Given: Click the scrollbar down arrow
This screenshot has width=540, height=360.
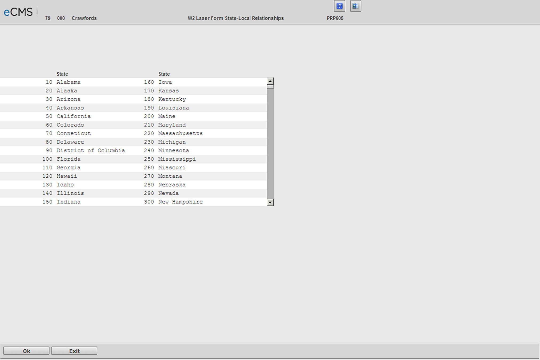Looking at the screenshot, I should pyautogui.click(x=270, y=203).
